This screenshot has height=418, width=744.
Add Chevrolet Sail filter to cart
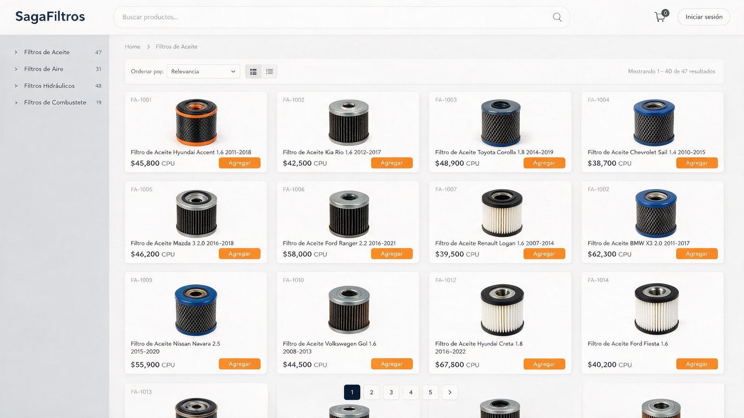coord(697,163)
